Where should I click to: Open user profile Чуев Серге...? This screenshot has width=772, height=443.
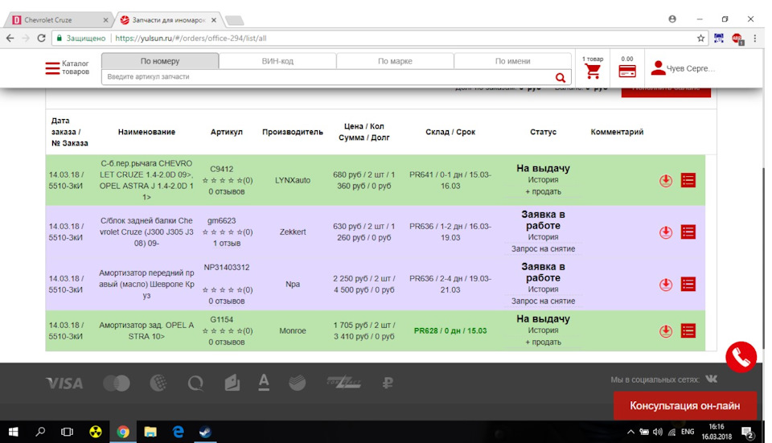coord(683,68)
